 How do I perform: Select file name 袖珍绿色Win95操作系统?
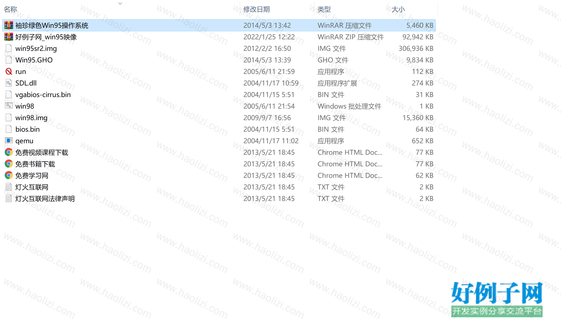(52, 26)
